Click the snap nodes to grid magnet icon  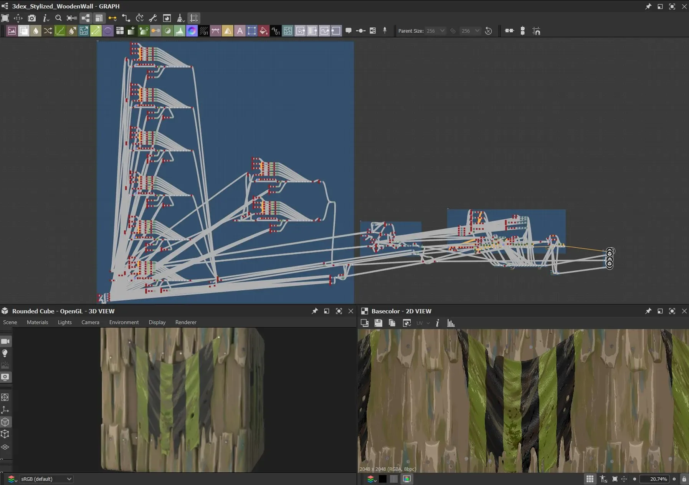click(x=536, y=31)
